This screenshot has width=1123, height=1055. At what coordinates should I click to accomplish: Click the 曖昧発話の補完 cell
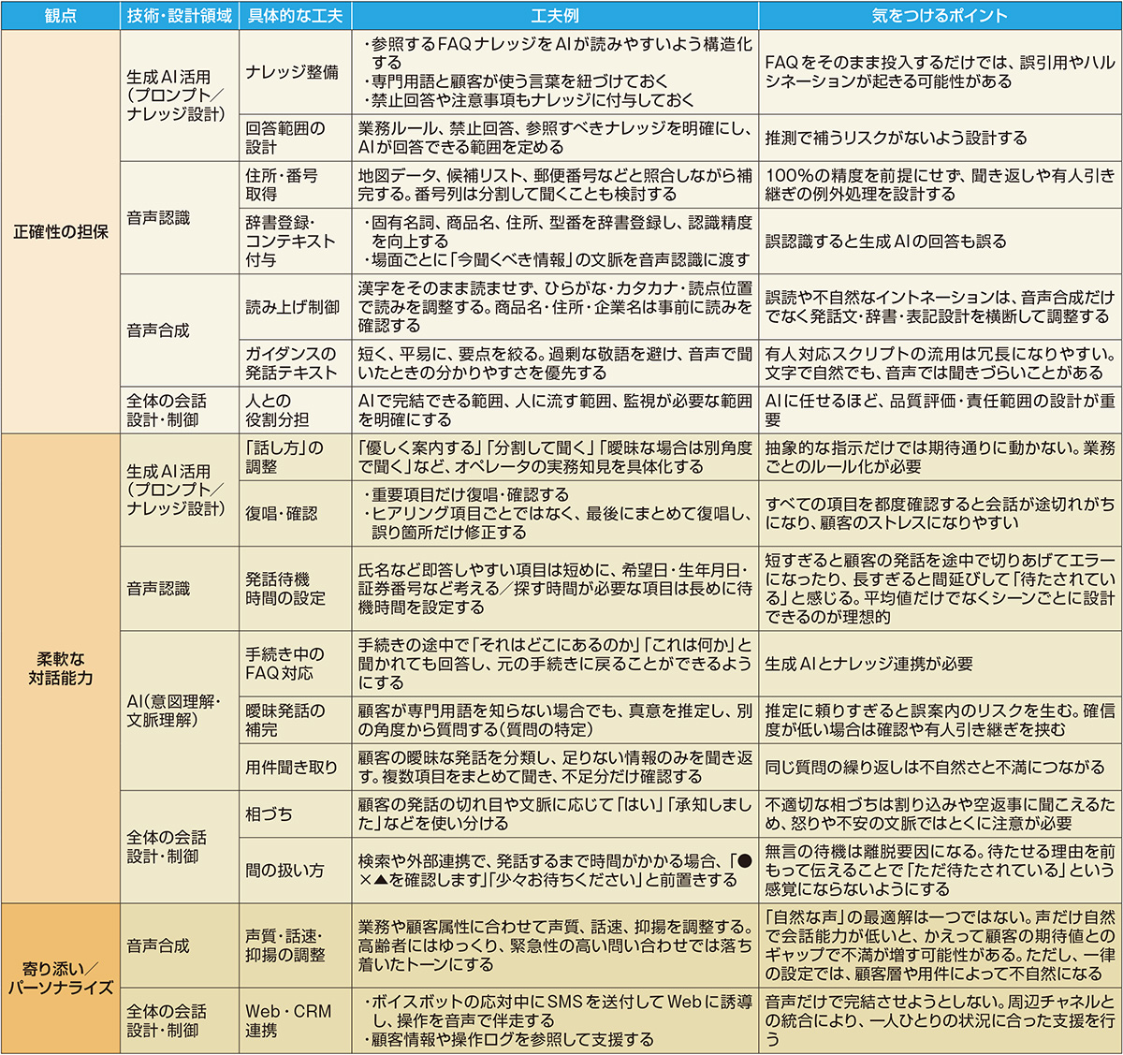pyautogui.click(x=295, y=720)
